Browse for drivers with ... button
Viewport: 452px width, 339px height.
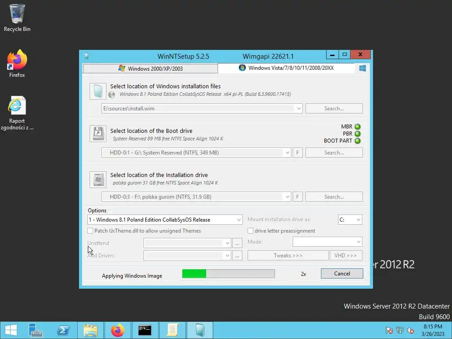click(x=237, y=256)
